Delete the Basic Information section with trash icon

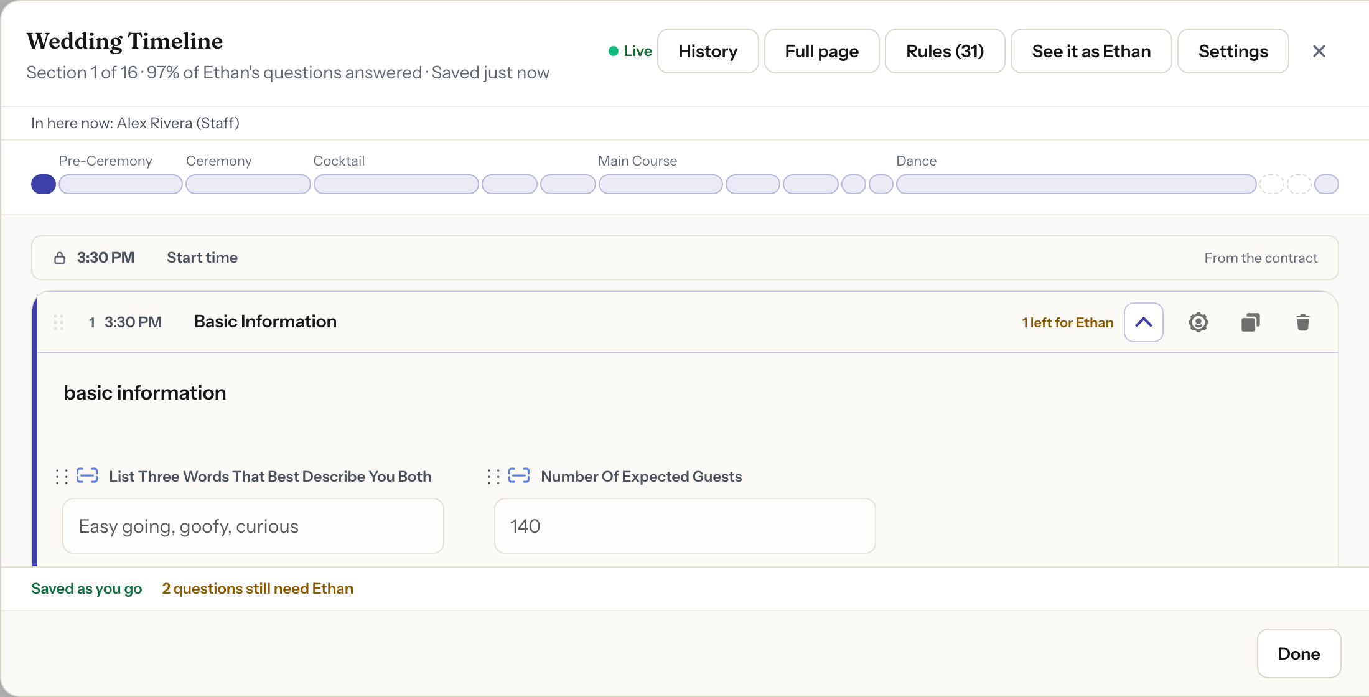1302,322
